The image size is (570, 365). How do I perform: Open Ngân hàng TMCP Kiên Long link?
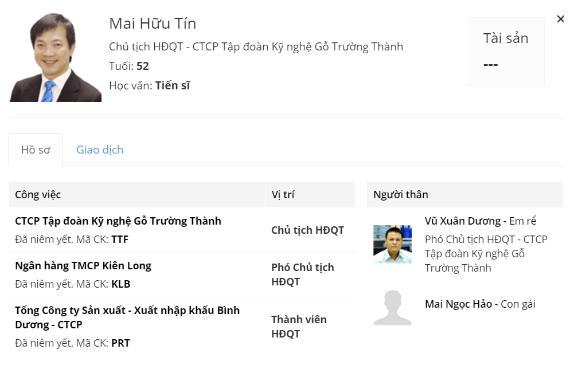(83, 266)
